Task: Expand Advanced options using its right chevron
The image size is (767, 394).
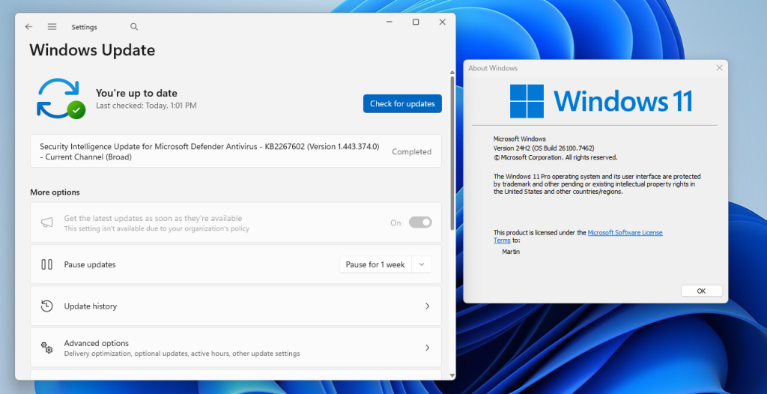Action: (x=427, y=348)
